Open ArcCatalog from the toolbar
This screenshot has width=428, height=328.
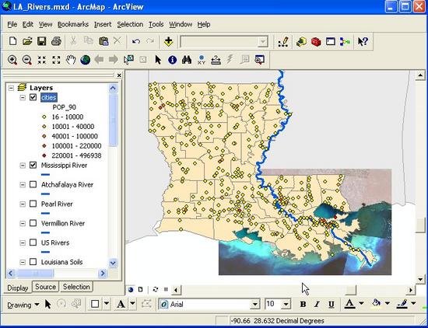pos(301,42)
